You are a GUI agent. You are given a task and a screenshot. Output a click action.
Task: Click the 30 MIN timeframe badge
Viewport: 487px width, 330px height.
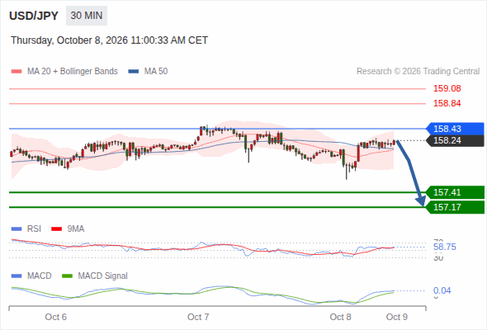point(87,16)
